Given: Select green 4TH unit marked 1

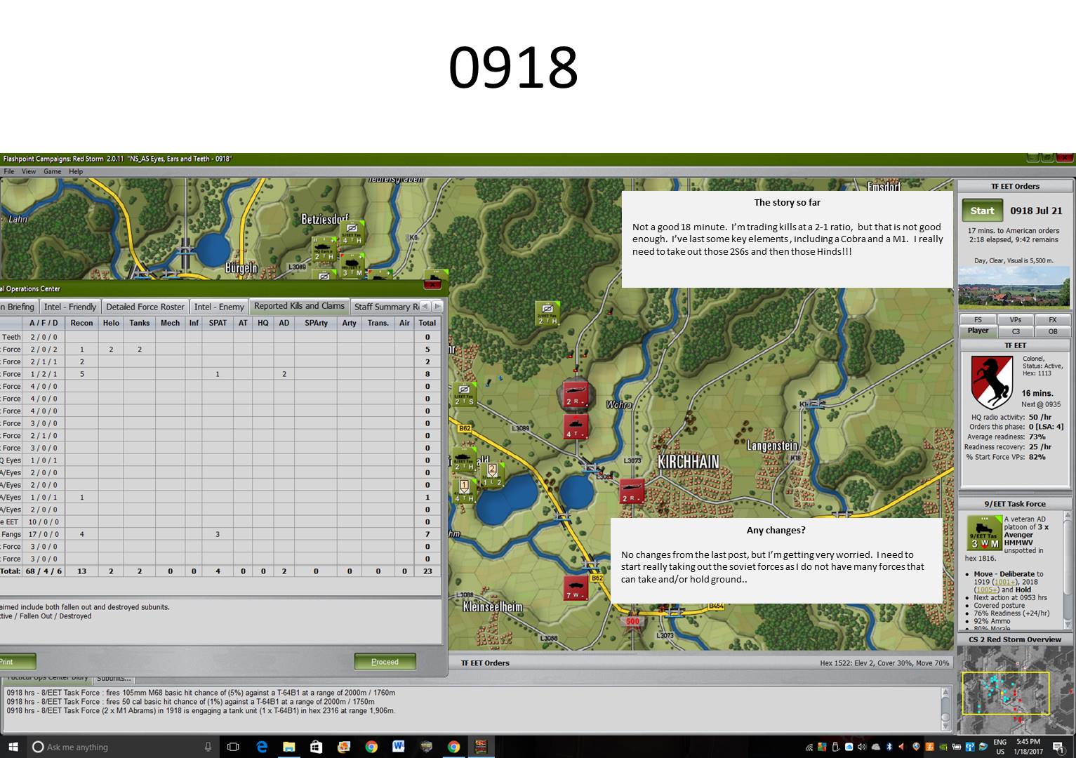Looking at the screenshot, I should (464, 491).
